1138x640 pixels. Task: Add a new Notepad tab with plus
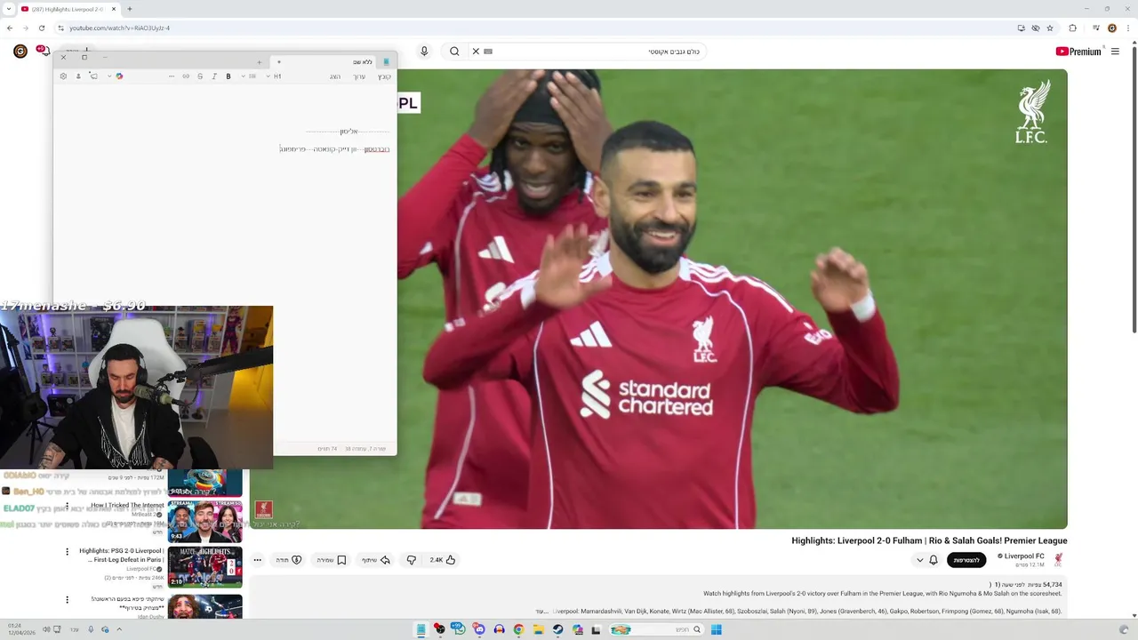pyautogui.click(x=260, y=62)
